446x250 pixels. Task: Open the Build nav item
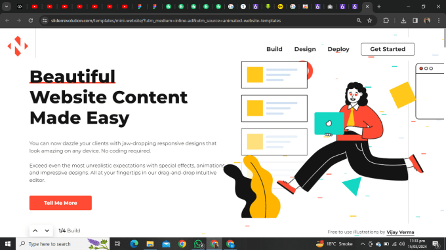(274, 49)
